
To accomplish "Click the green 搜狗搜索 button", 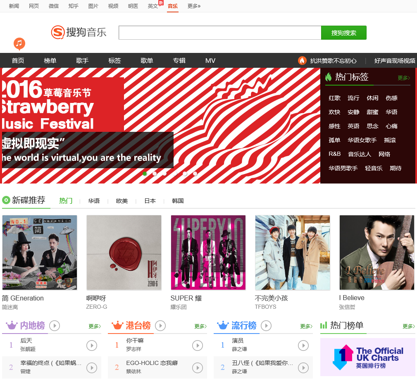I will (343, 33).
